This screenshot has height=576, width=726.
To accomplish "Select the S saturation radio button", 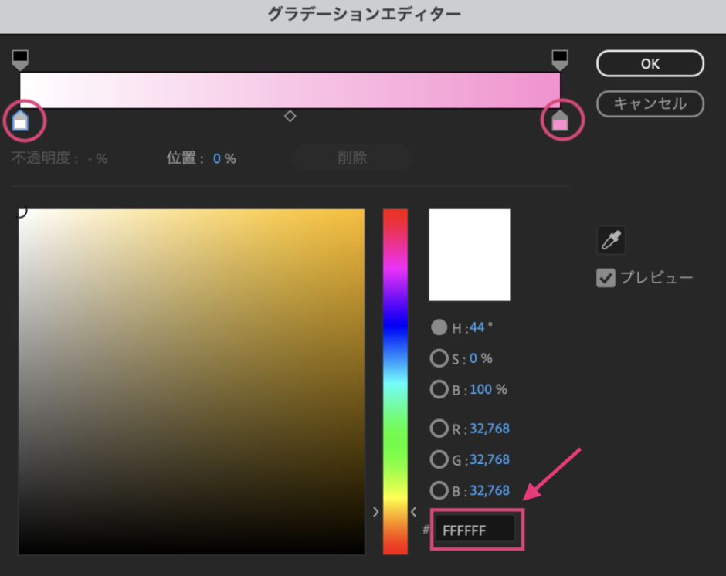I will coord(438,358).
